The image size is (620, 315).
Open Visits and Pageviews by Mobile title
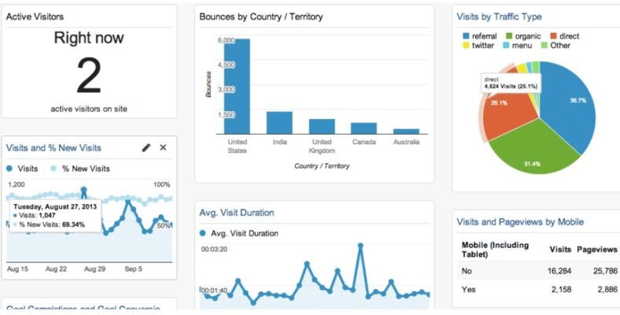(520, 221)
